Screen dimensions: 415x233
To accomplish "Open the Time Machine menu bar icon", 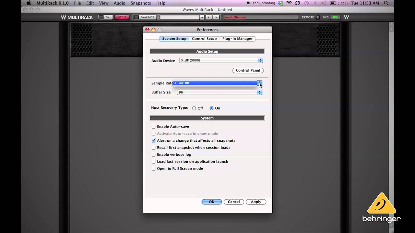I will point(306,3).
